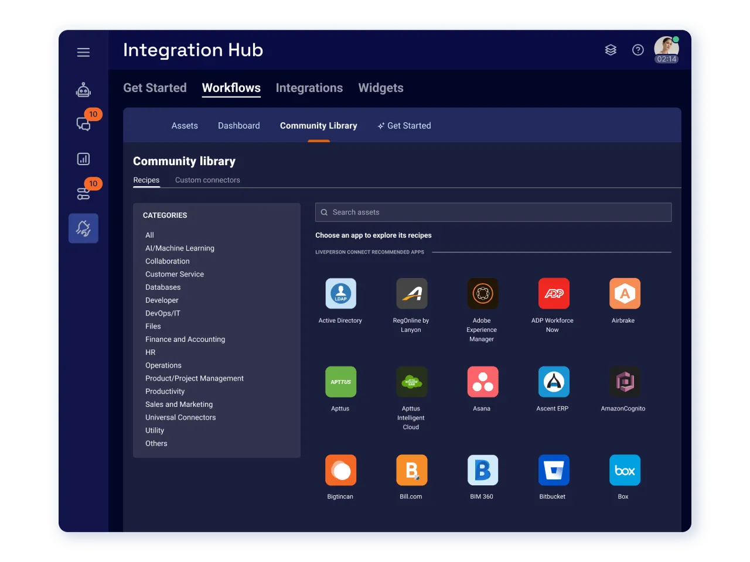This screenshot has height=562, width=750.
Task: Switch to the Widgets main tab
Action: point(381,88)
